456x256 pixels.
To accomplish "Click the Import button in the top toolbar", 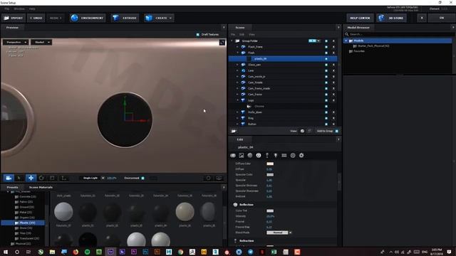I will pos(14,18).
